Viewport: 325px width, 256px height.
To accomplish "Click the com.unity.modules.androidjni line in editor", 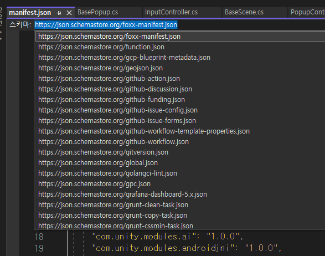I will click(187, 248).
